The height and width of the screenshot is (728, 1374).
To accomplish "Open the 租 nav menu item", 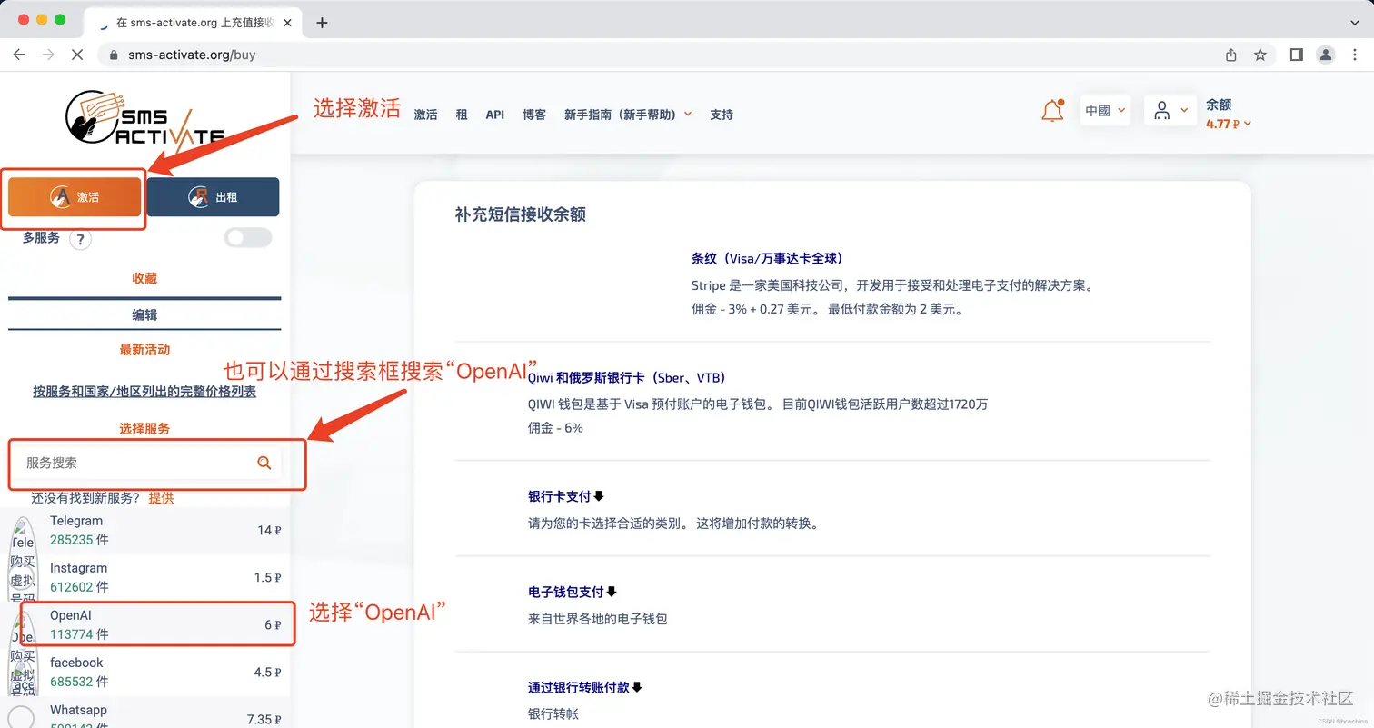I will [x=462, y=115].
